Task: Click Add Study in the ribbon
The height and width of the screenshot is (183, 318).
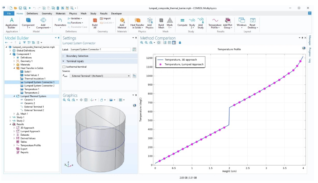Action: pos(200,23)
